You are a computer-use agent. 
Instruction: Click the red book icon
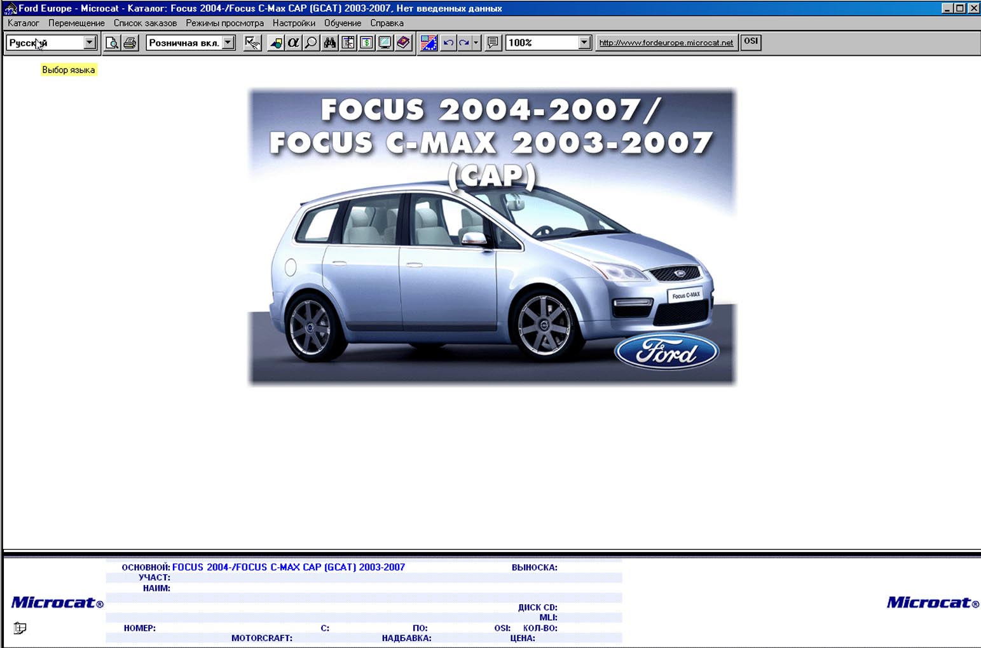tap(404, 43)
